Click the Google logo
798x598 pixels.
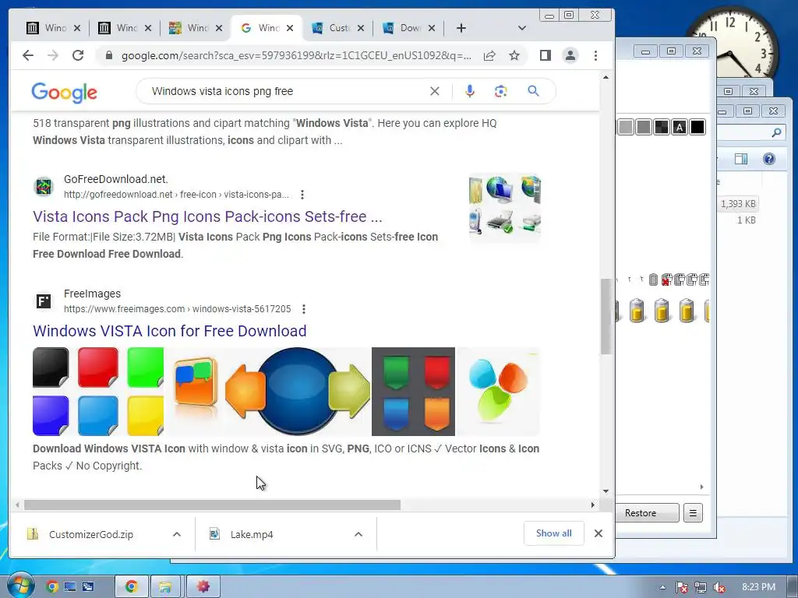coord(64,92)
